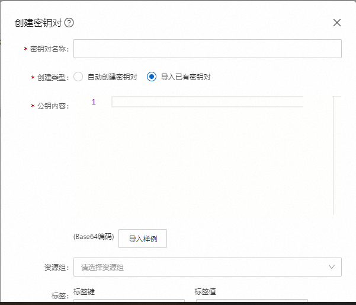Screen dimensions: 356x305
Task: Click the 标签值 input box
Action: coord(252,301)
